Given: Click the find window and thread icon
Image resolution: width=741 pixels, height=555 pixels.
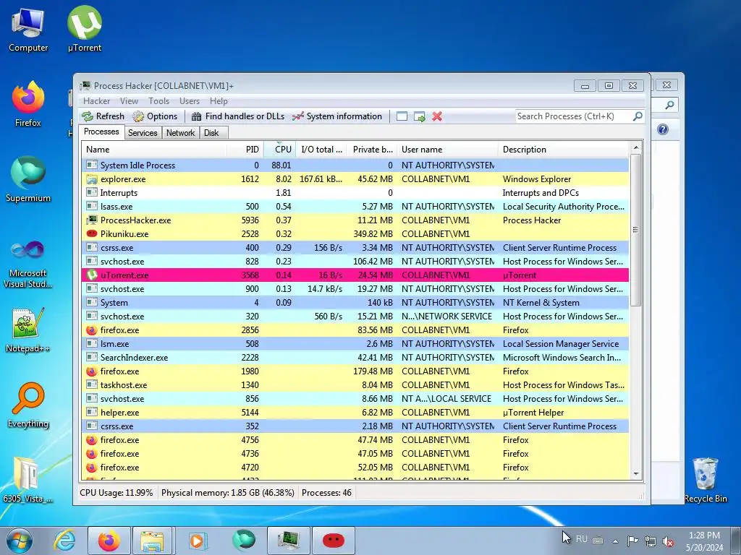Looking at the screenshot, I should (419, 116).
